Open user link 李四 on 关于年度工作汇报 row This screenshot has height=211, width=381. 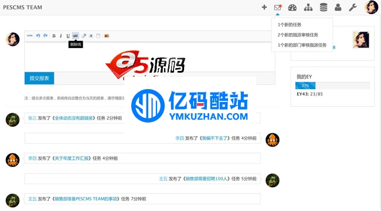pyautogui.click(x=32, y=158)
